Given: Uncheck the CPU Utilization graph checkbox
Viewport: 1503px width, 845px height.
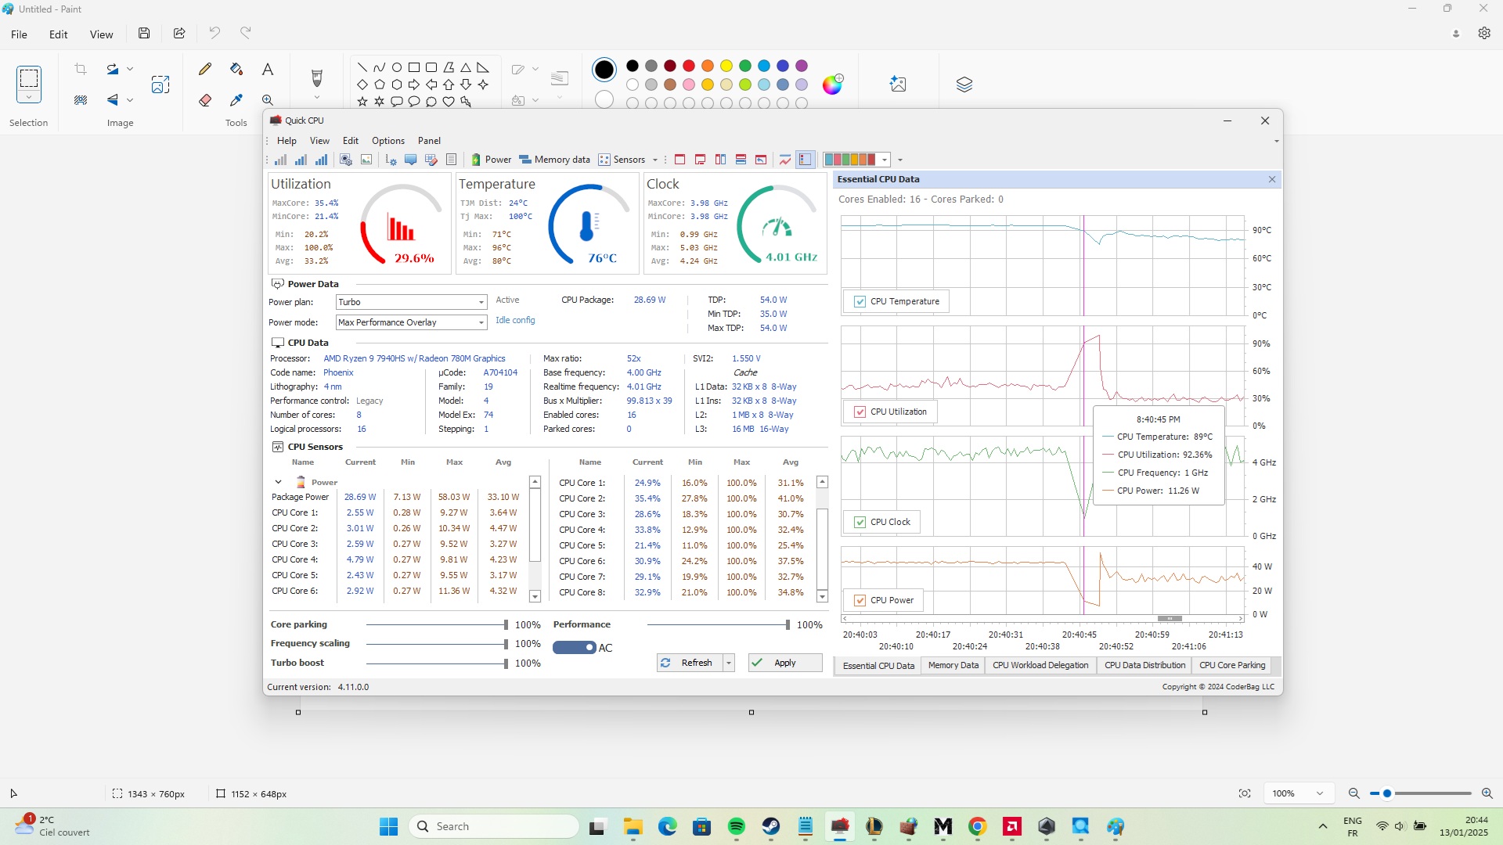Looking at the screenshot, I should [860, 412].
